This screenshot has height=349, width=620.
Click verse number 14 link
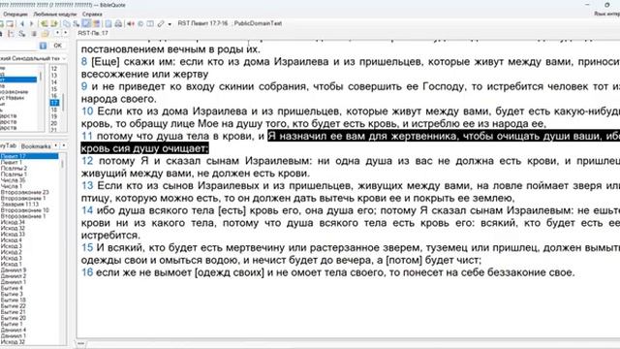pyautogui.click(x=87, y=210)
